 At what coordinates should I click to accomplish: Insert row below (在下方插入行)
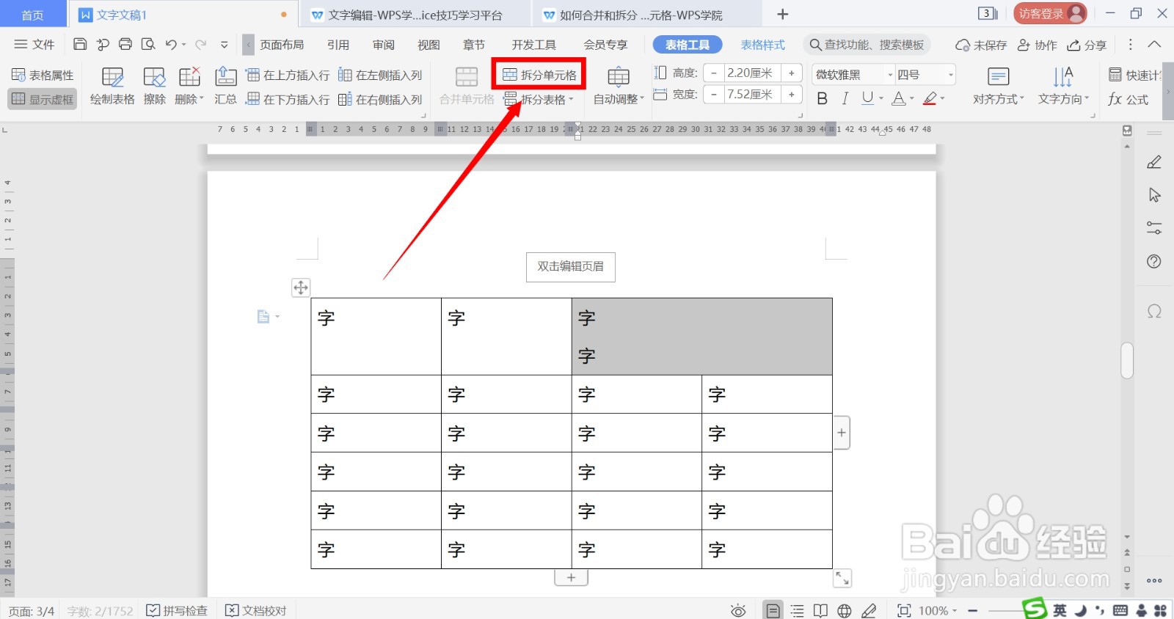pyautogui.click(x=288, y=99)
